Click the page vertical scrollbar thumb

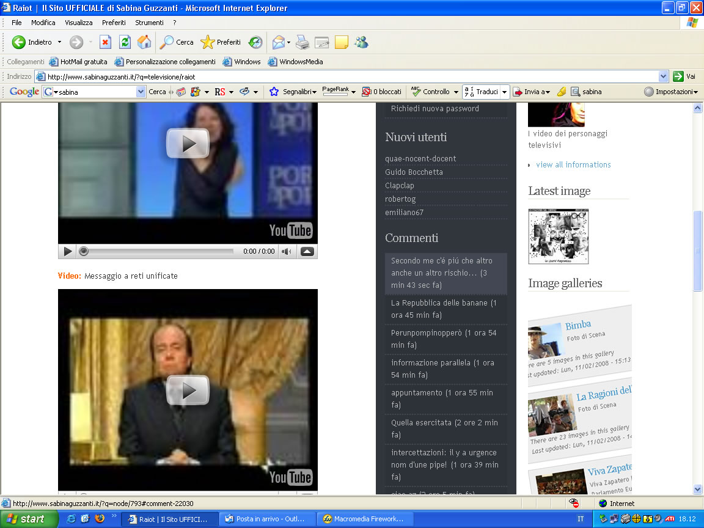pos(697,251)
